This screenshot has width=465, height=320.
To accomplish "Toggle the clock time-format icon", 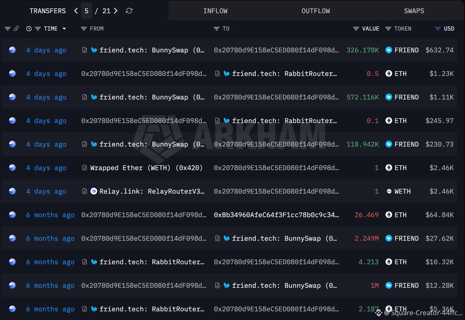I will pyautogui.click(x=29, y=29).
